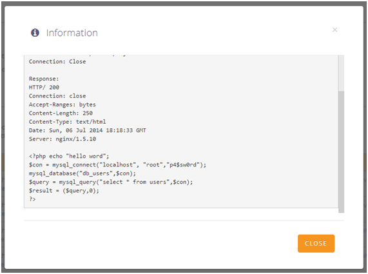Click the Content-Length: 250 header
This screenshot has height=274, width=368.
point(61,113)
